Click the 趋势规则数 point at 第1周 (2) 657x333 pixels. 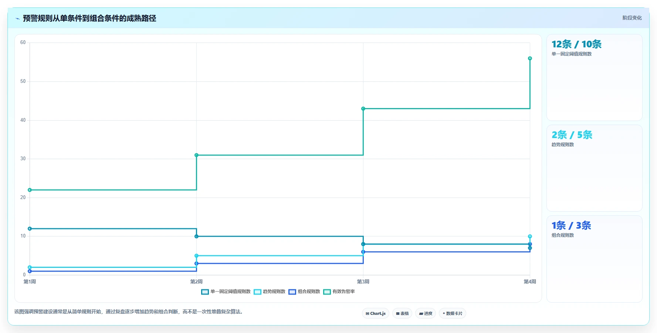[x=30, y=267]
